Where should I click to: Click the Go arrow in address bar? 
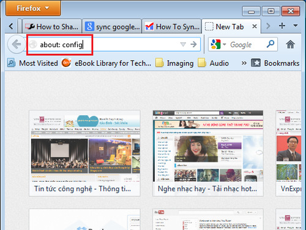(193, 44)
